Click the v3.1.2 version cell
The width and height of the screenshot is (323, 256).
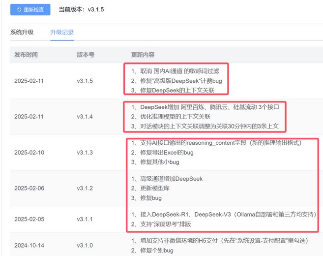(x=85, y=188)
